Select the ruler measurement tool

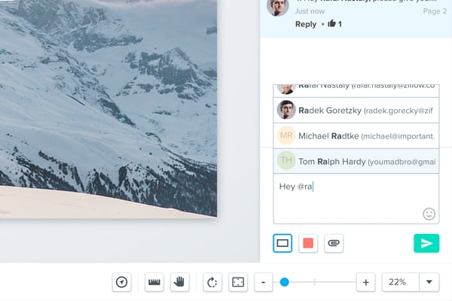(155, 282)
